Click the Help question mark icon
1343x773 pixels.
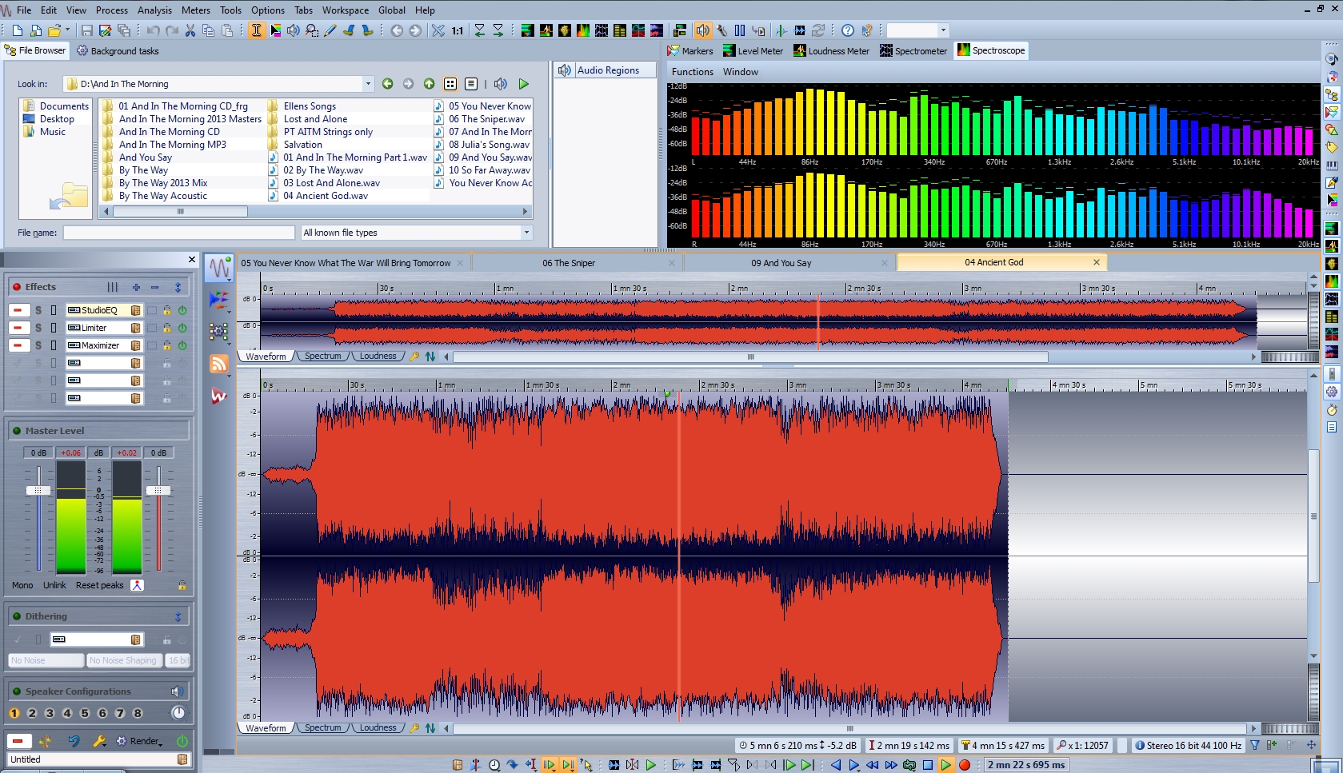[848, 30]
